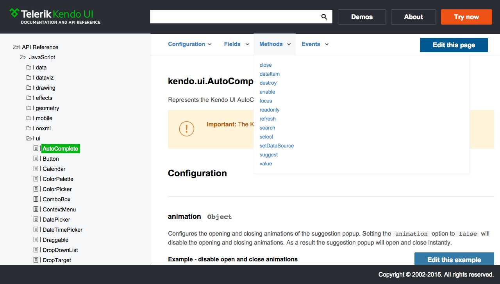
Task: Select the destroy method entry
Action: [x=268, y=83]
